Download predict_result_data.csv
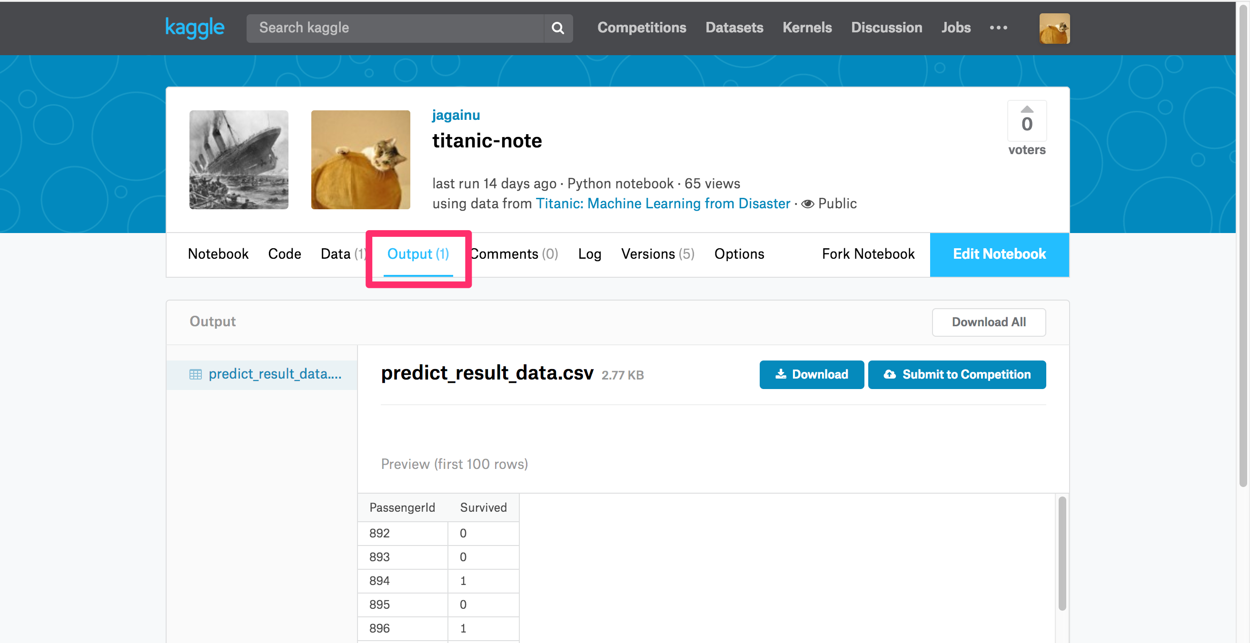The height and width of the screenshot is (643, 1250). (x=811, y=374)
